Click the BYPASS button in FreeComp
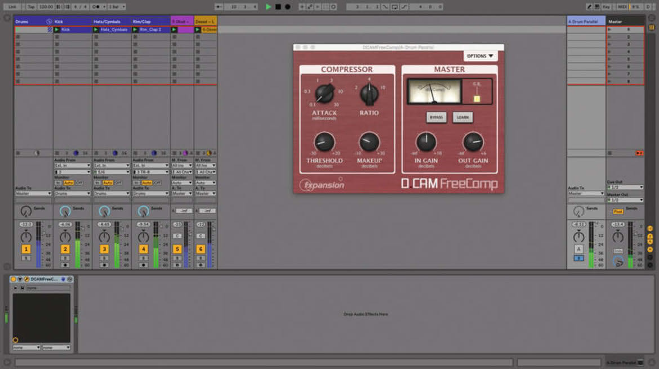The image size is (659, 369). [437, 117]
